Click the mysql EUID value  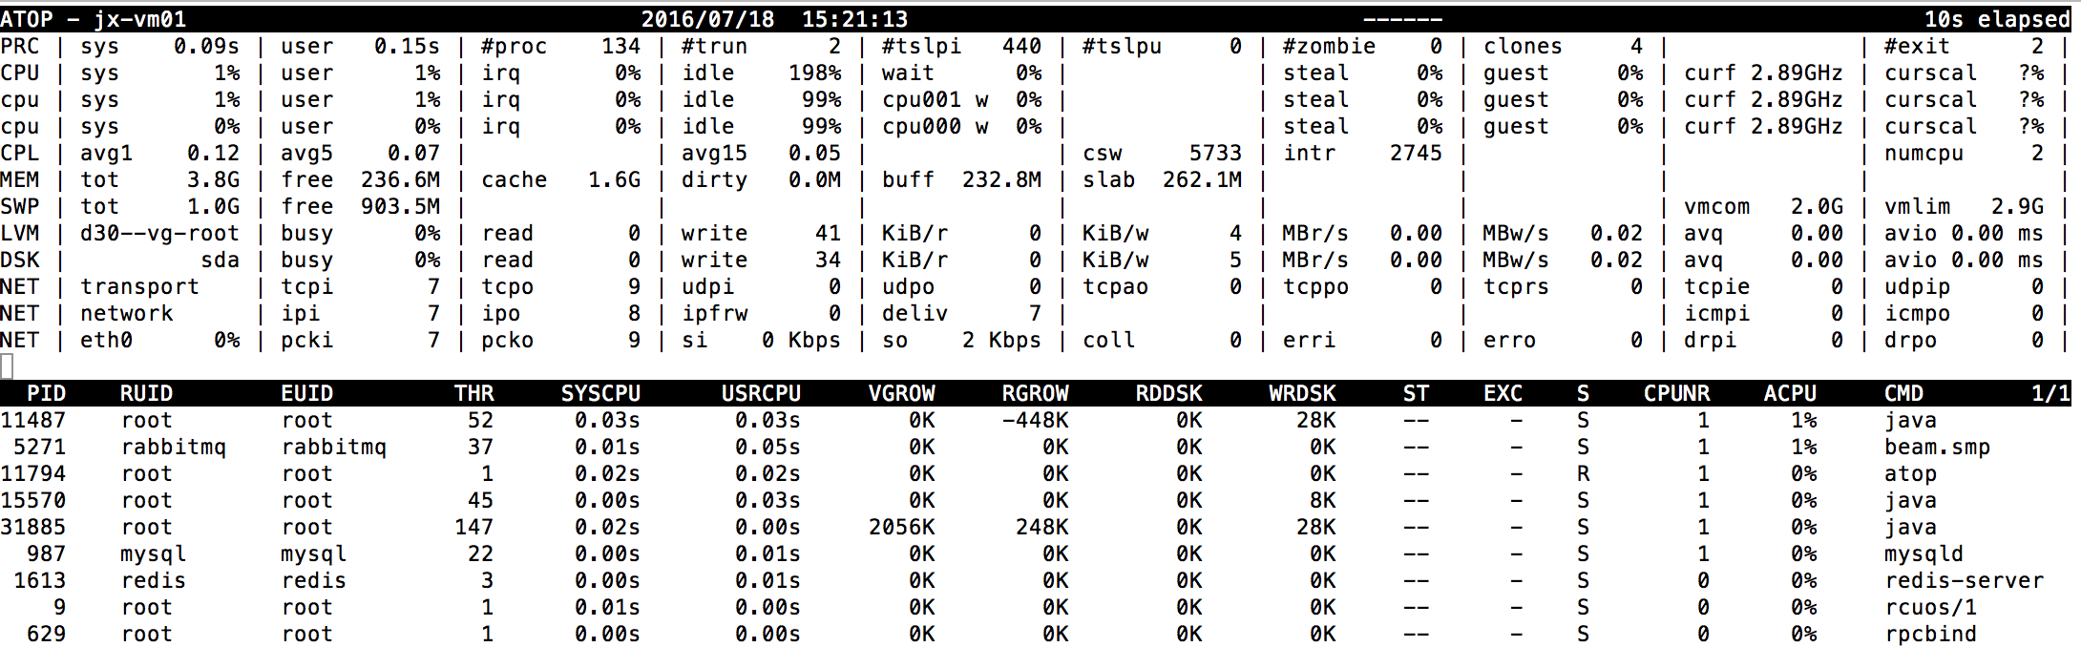pos(313,553)
